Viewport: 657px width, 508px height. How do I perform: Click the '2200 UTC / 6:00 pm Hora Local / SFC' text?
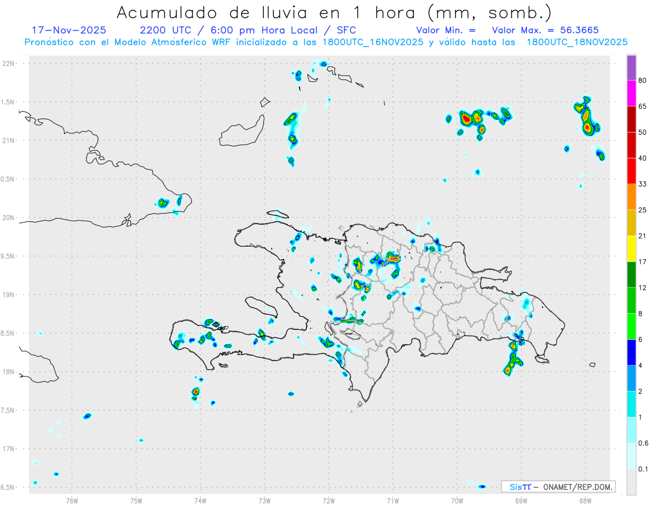tap(248, 30)
